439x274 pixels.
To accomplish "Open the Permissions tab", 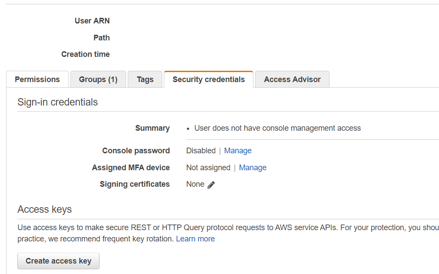I will coord(37,79).
